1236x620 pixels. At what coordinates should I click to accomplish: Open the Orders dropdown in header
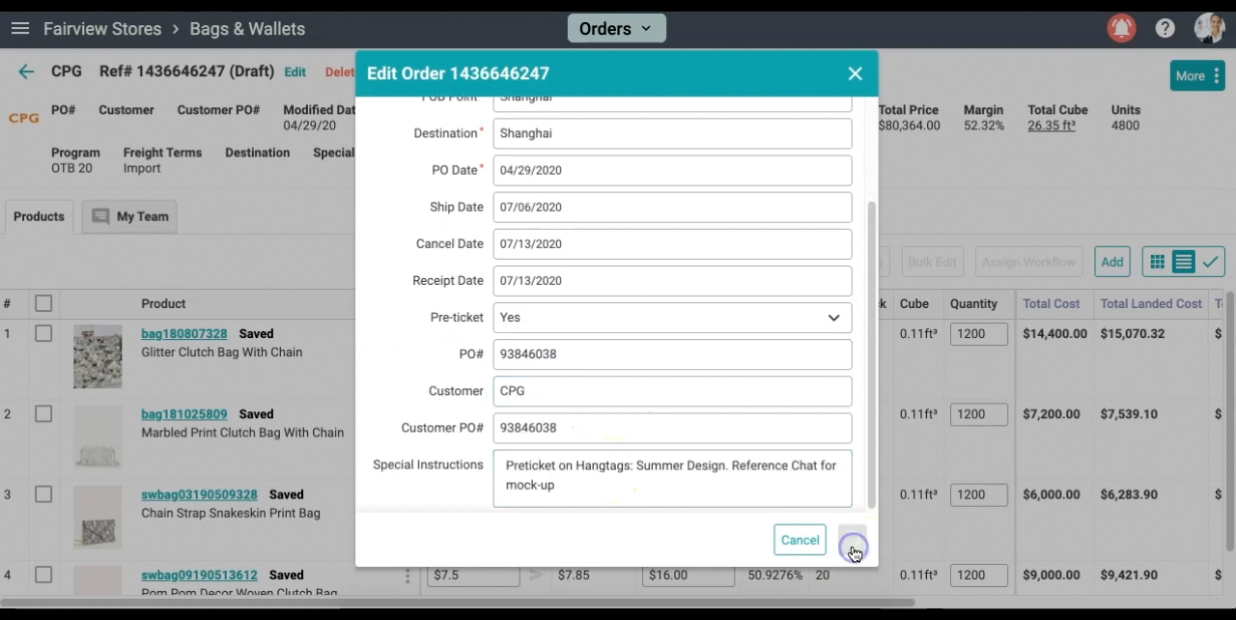[616, 29]
